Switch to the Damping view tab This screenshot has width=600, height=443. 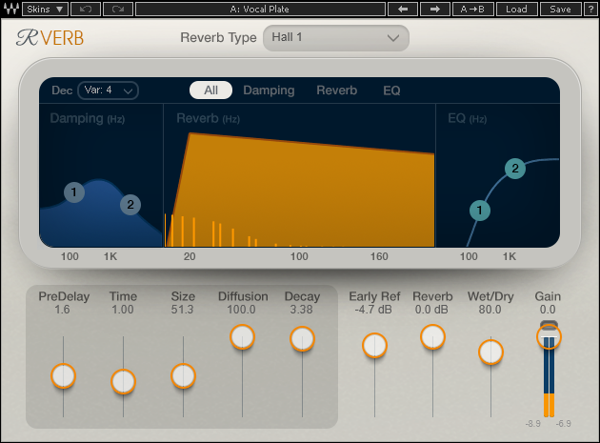[x=269, y=91]
